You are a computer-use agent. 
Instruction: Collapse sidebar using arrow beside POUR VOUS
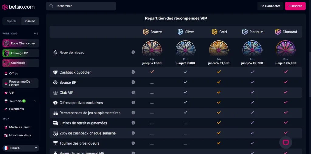click(36, 34)
